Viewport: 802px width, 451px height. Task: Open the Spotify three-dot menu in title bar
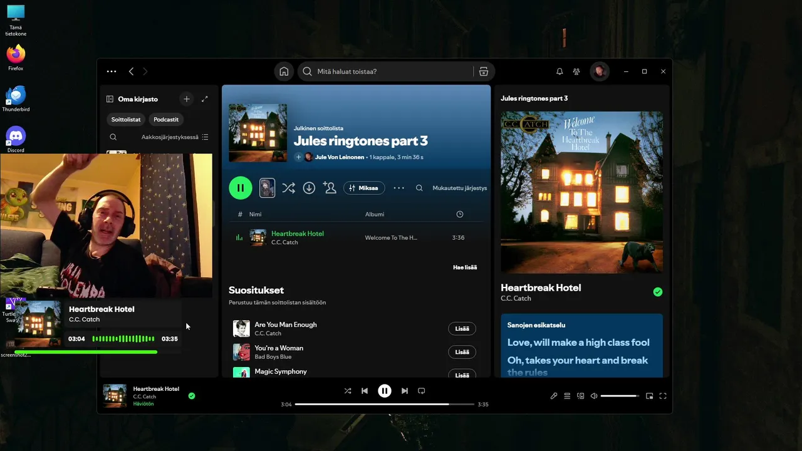[x=112, y=71]
